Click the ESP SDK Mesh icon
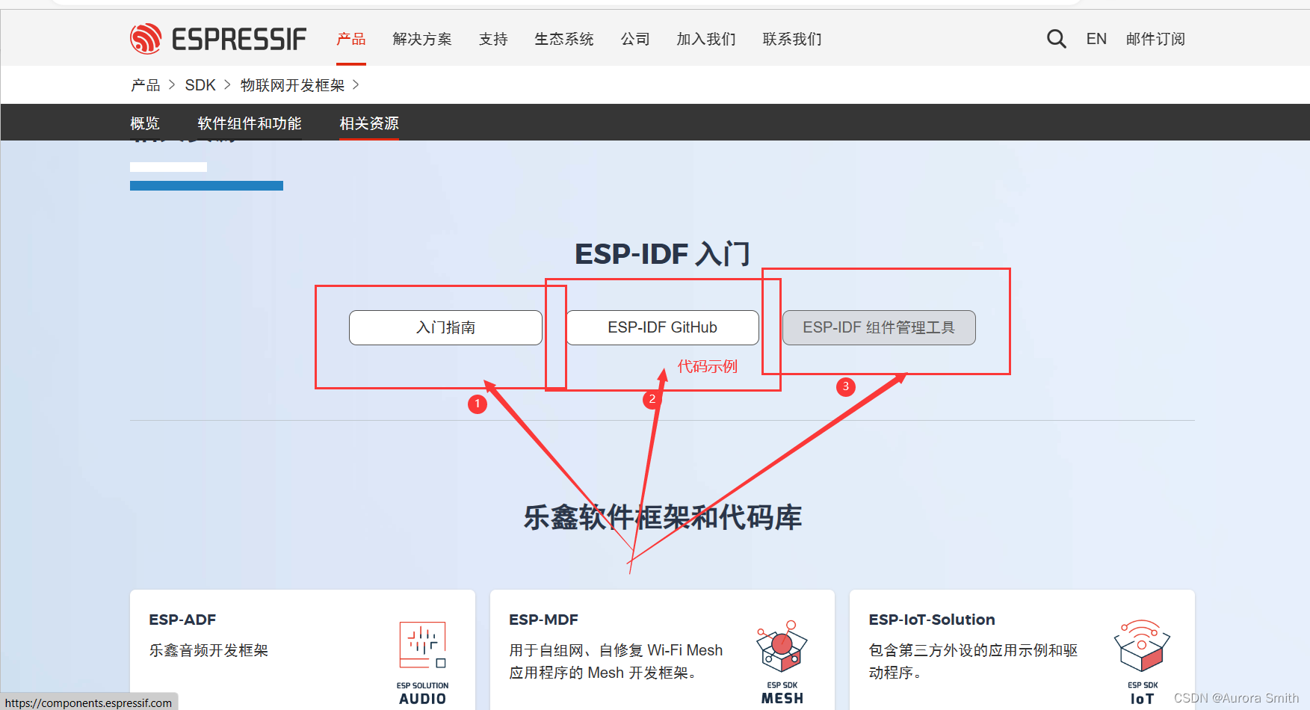Image resolution: width=1310 pixels, height=710 pixels. [x=782, y=663]
